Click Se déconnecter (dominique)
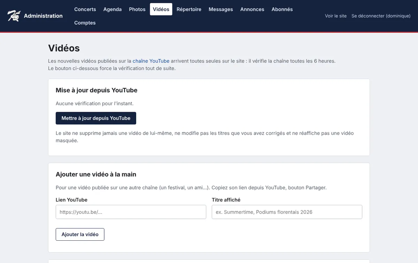This screenshot has height=263, width=418. point(381,16)
